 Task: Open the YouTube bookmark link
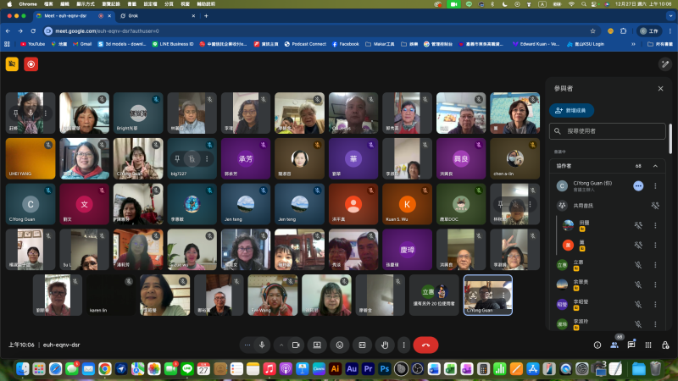point(32,43)
